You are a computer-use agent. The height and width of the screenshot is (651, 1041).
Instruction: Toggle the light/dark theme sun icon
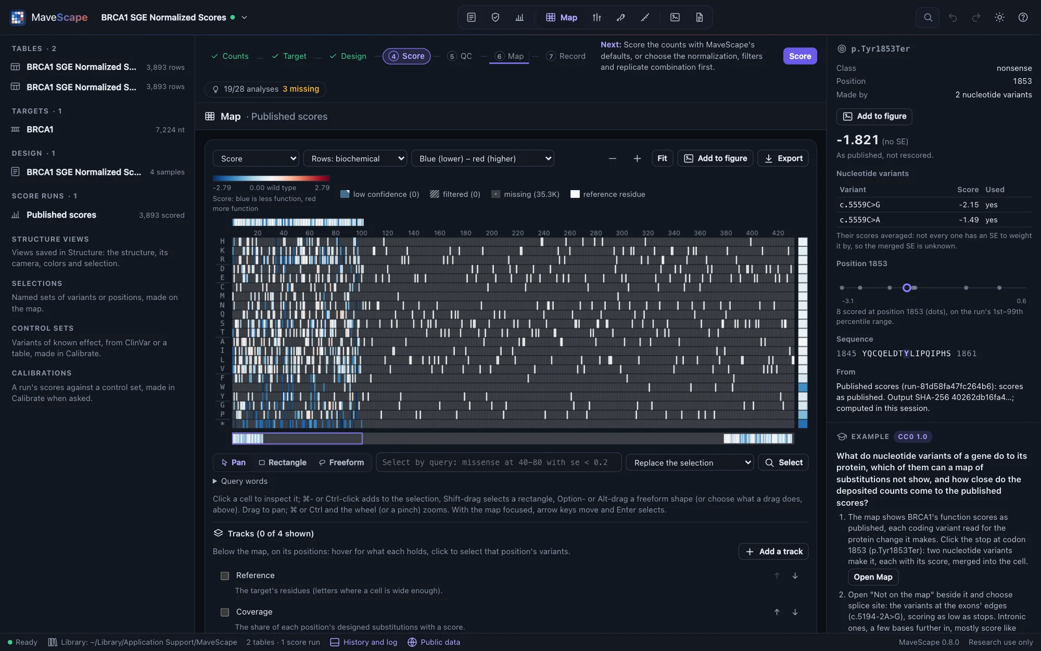[999, 17]
